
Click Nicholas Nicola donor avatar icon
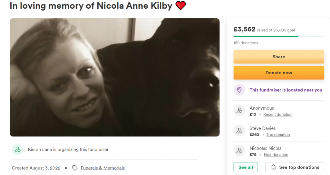click(239, 151)
